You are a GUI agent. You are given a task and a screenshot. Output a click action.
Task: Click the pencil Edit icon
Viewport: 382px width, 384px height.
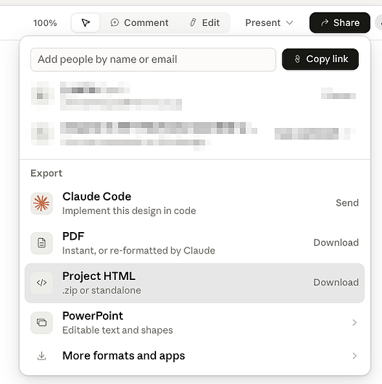pyautogui.click(x=193, y=23)
